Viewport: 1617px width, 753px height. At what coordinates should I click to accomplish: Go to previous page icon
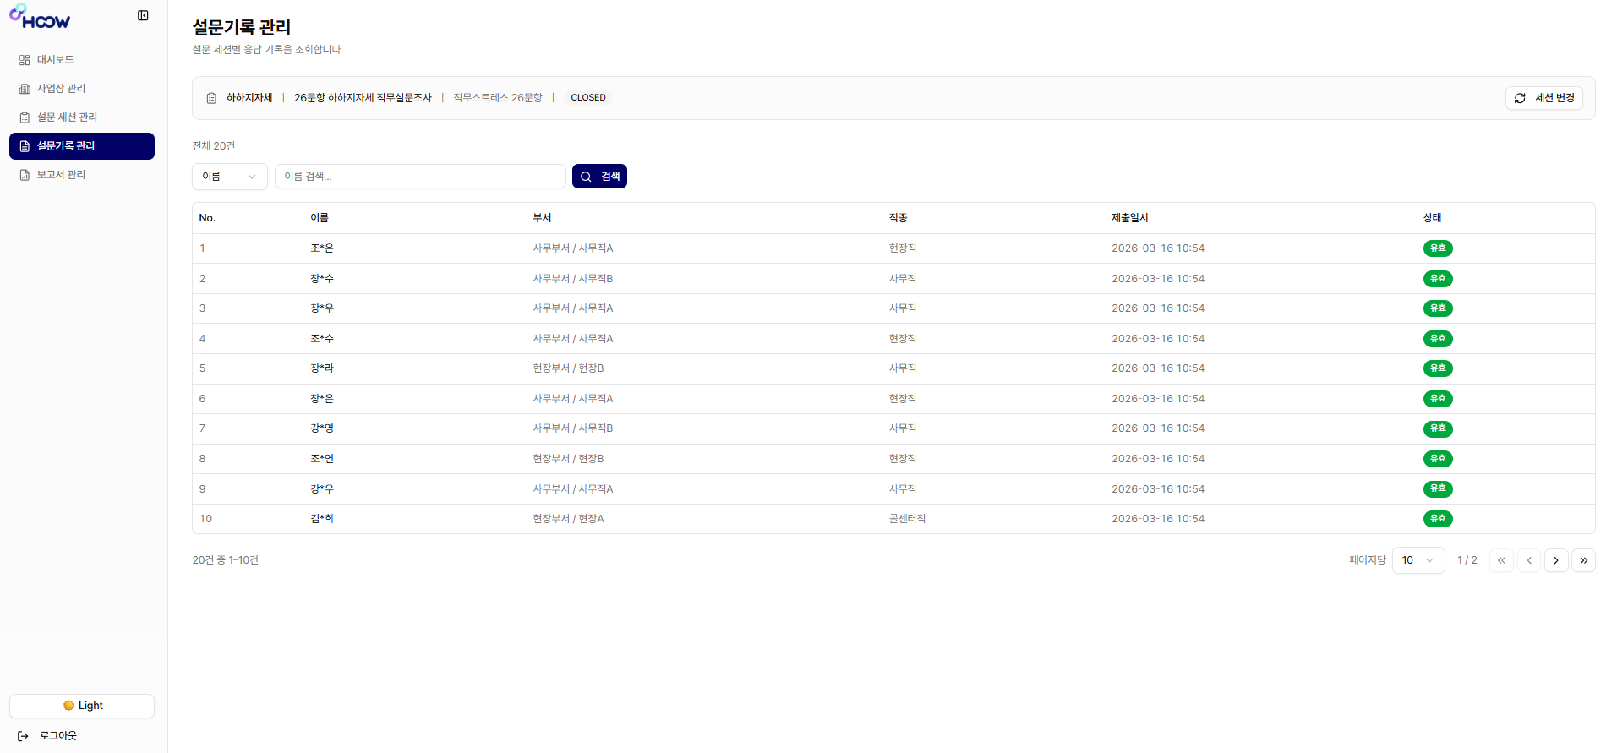click(x=1529, y=560)
